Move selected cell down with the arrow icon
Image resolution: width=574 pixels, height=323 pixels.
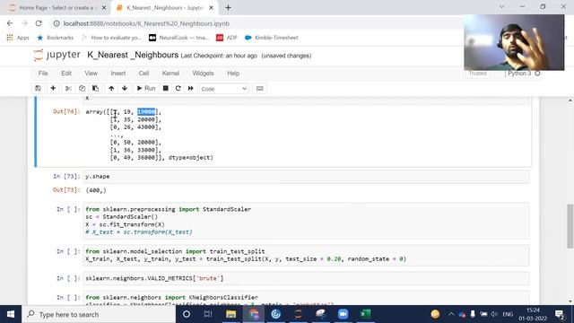click(125, 88)
